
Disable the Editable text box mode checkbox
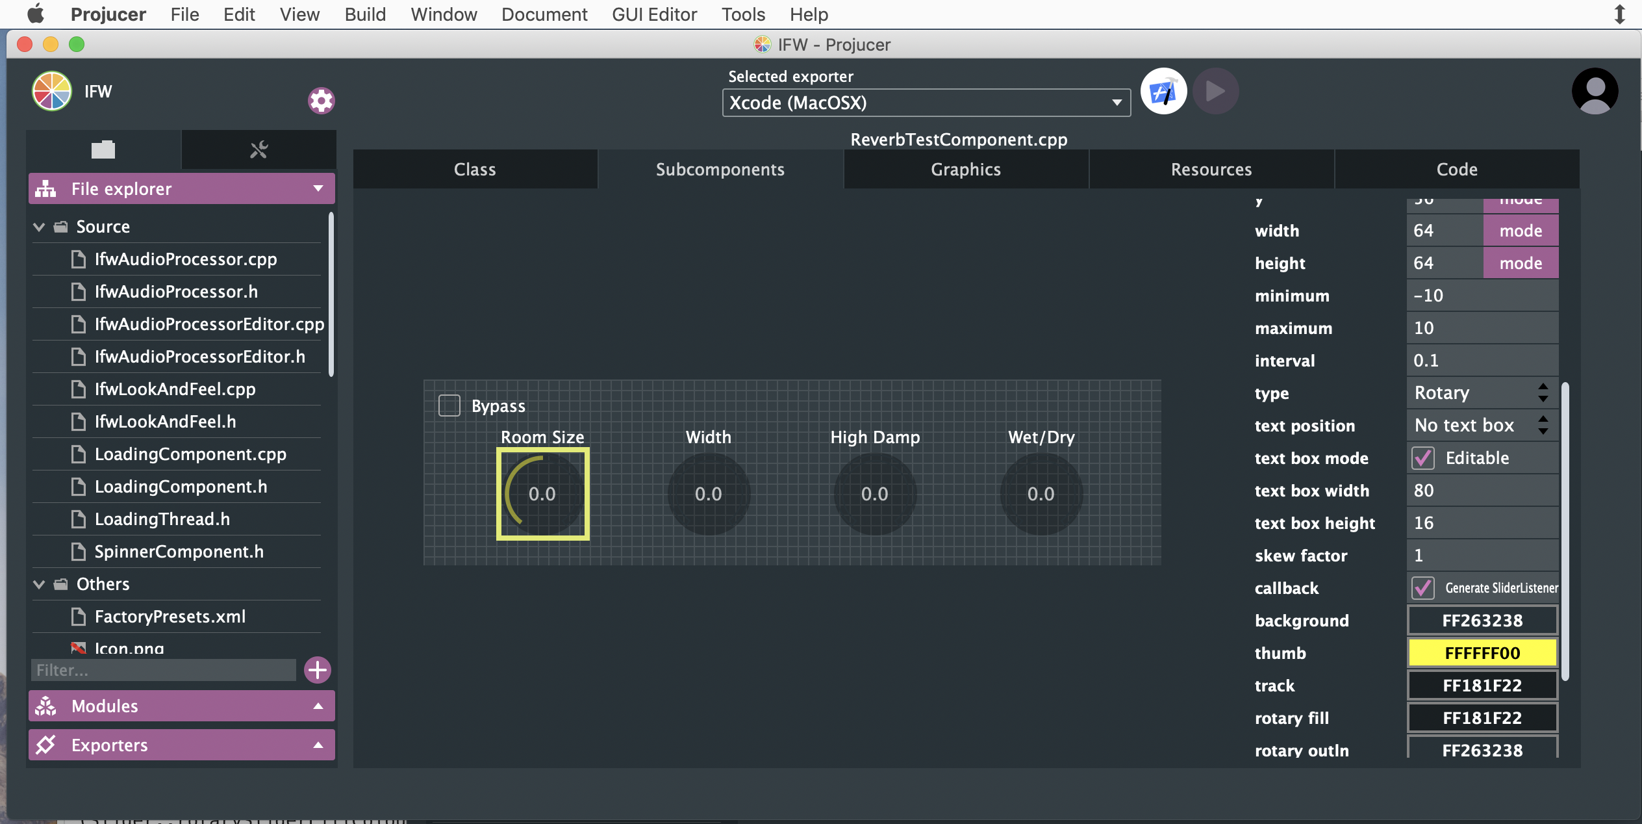pos(1422,457)
